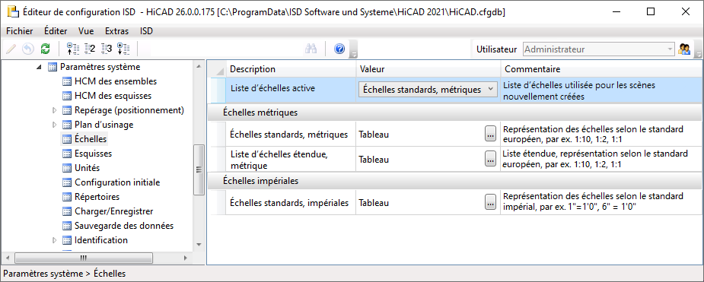
Task: Open the Utilisateur Administrateur combo box
Action: point(599,49)
